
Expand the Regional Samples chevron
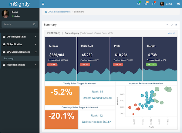click(x=35, y=65)
